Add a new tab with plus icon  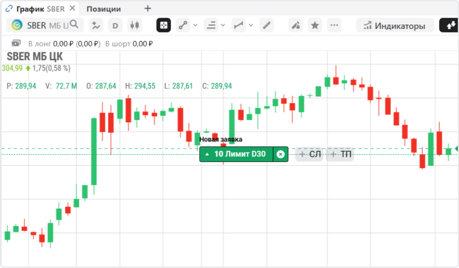pyautogui.click(x=148, y=8)
